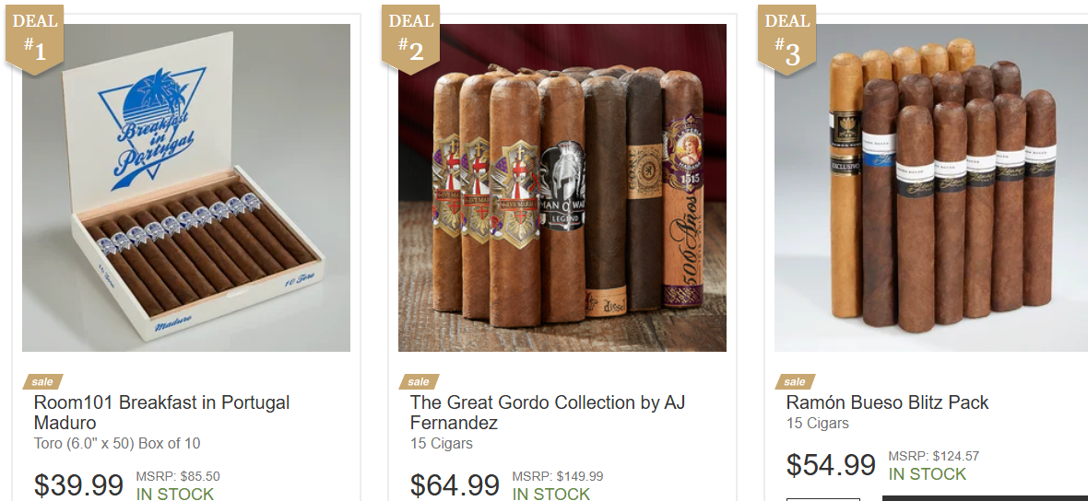Viewport: 1088px width, 501px height.
Task: Click the Deal #2 ribbon badge
Action: 411,39
